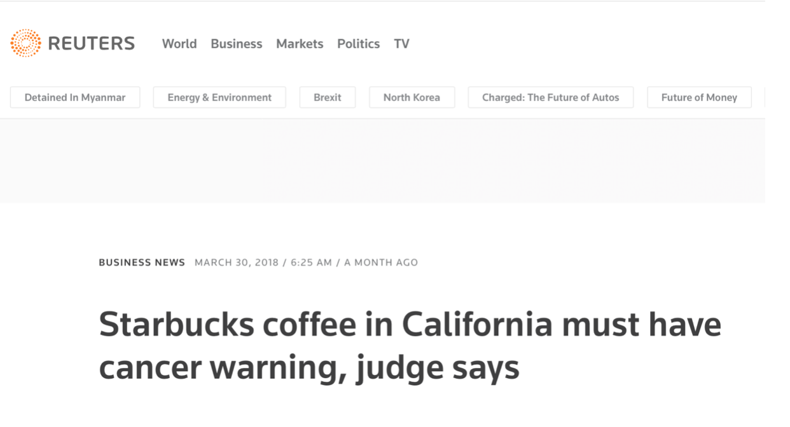This screenshot has width=790, height=427.
Task: Select the Detained In Myanmar topic
Action: [x=75, y=97]
